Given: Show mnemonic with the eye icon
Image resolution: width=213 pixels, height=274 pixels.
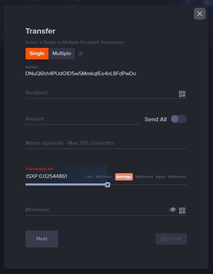Looking at the screenshot, I should 173,209.
